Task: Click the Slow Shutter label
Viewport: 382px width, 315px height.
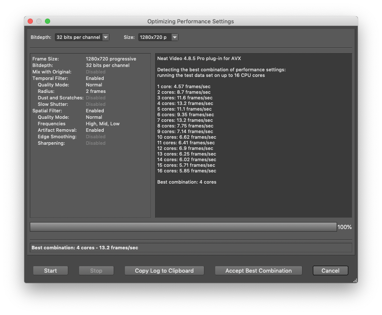Action: pos(53,104)
